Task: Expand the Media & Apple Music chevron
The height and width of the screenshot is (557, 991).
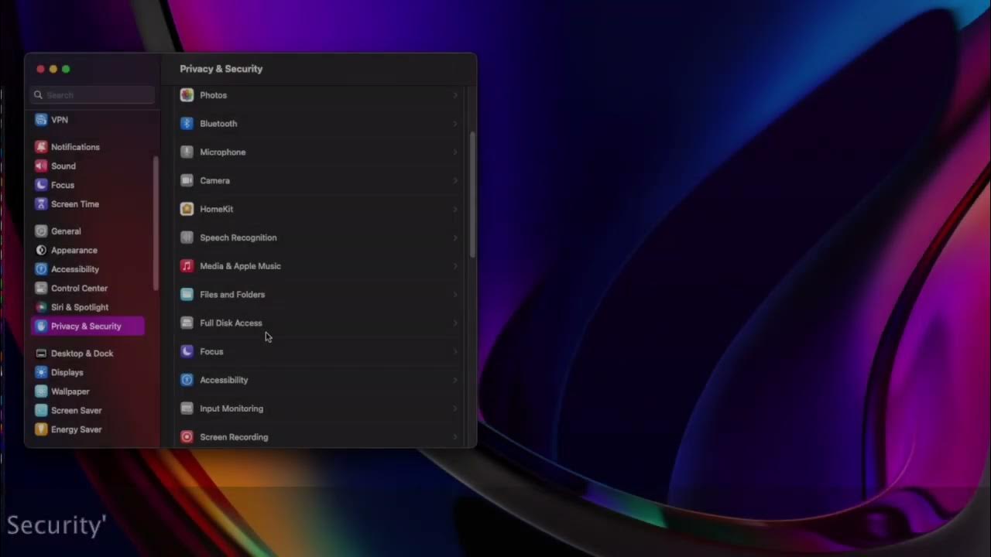Action: [455, 266]
